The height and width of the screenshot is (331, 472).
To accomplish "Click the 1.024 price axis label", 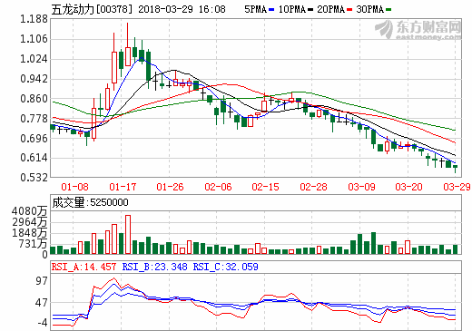I will 34,59.
